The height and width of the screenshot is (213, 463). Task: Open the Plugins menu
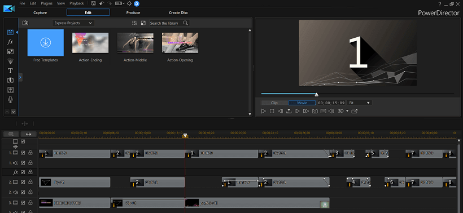coord(47,3)
